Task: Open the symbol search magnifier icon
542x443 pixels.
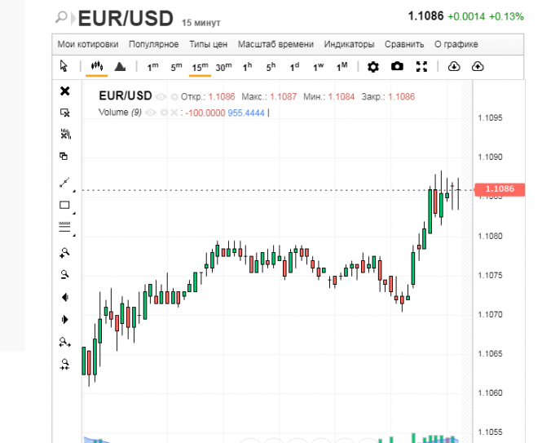Action: coord(61,16)
